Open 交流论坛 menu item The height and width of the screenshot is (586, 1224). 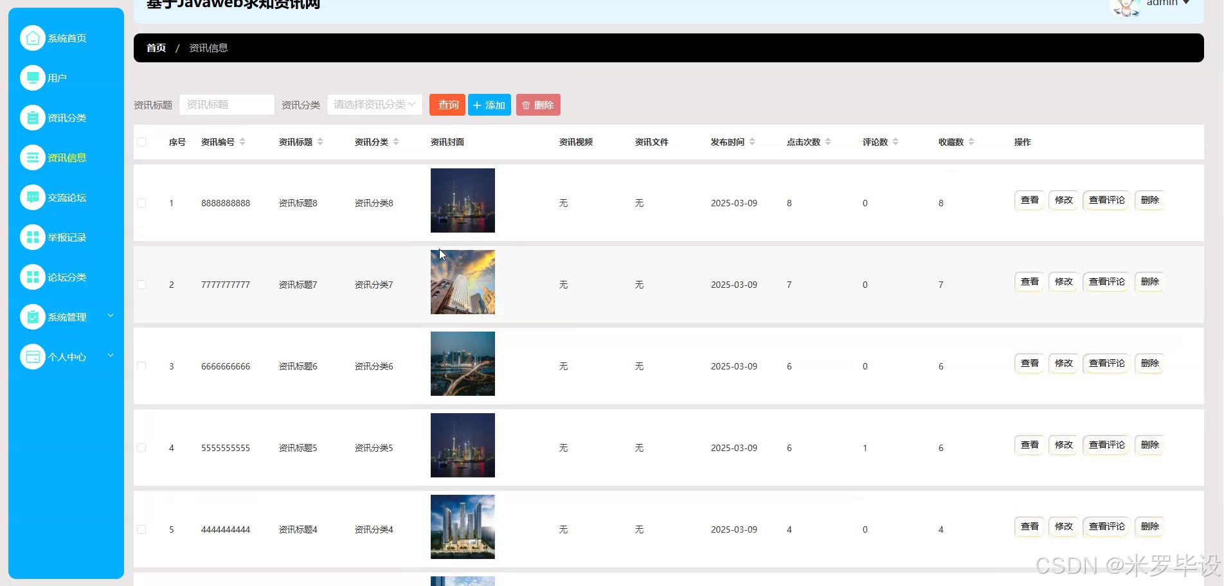tap(66, 197)
